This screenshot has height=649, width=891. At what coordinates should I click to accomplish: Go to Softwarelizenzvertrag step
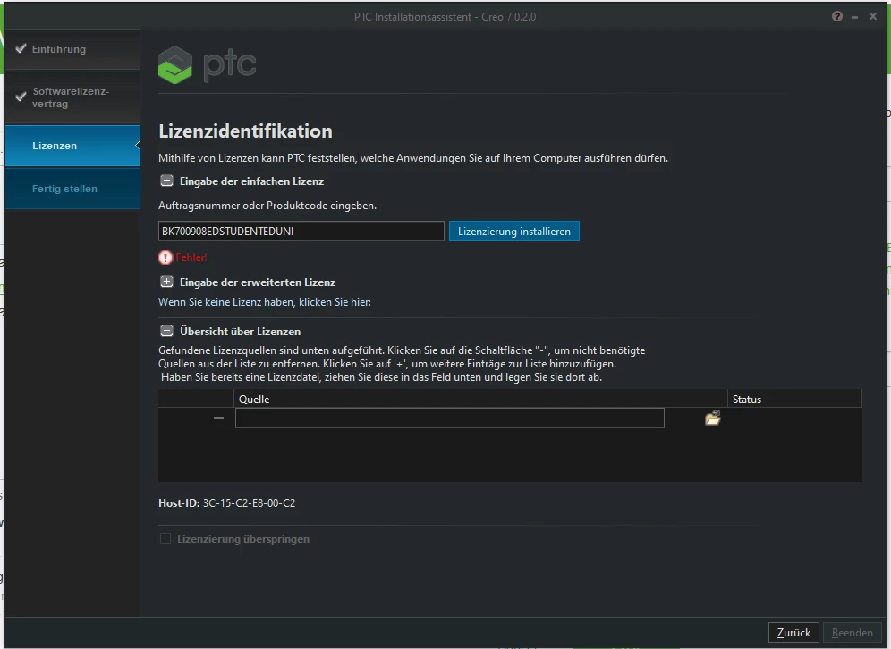pos(72,97)
